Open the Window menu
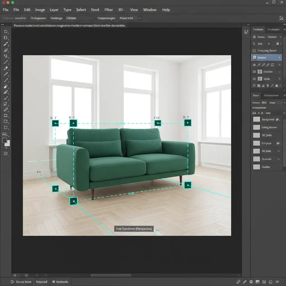The height and width of the screenshot is (286, 286). [150, 10]
